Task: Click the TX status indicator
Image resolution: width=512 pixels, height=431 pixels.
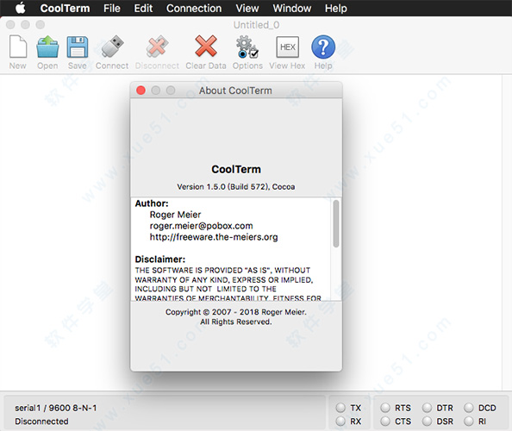Action: pos(340,408)
